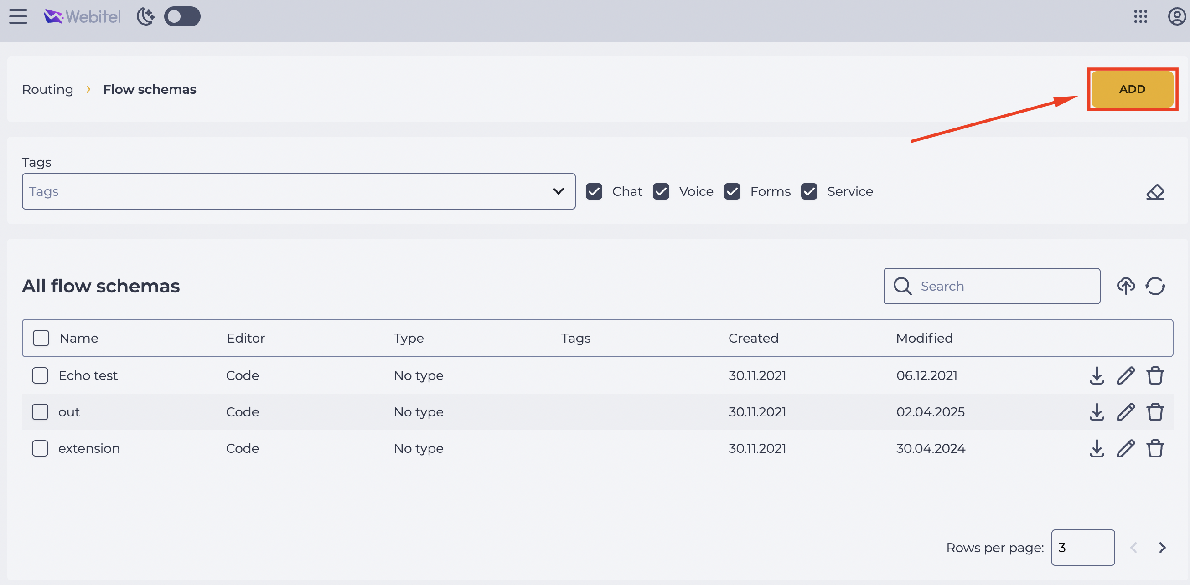This screenshot has height=585, width=1190.
Task: Edit the extension schema
Action: (x=1126, y=448)
